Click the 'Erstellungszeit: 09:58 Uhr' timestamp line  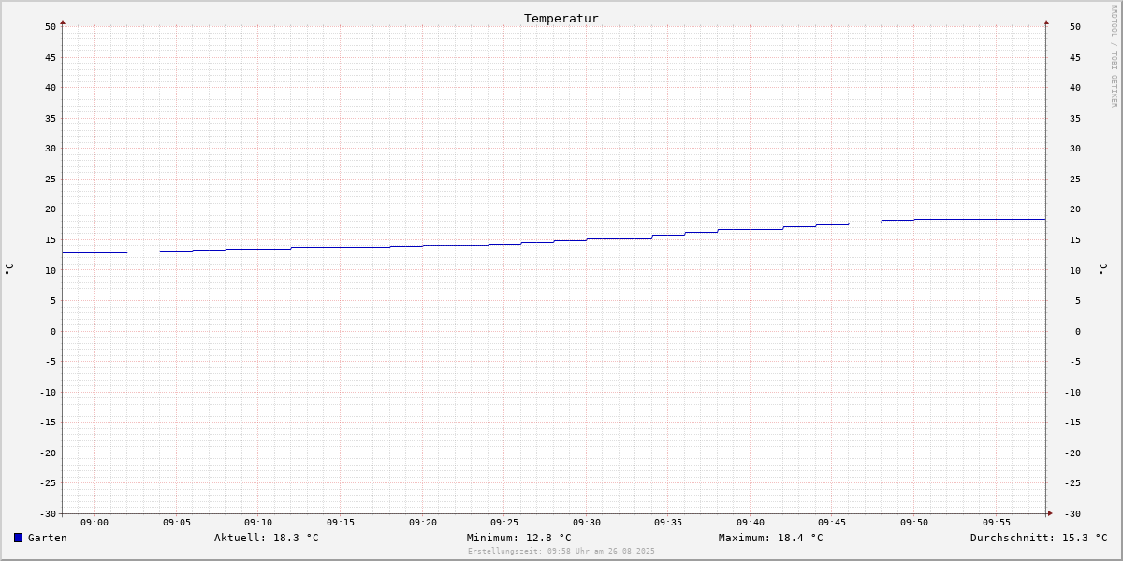561,551
